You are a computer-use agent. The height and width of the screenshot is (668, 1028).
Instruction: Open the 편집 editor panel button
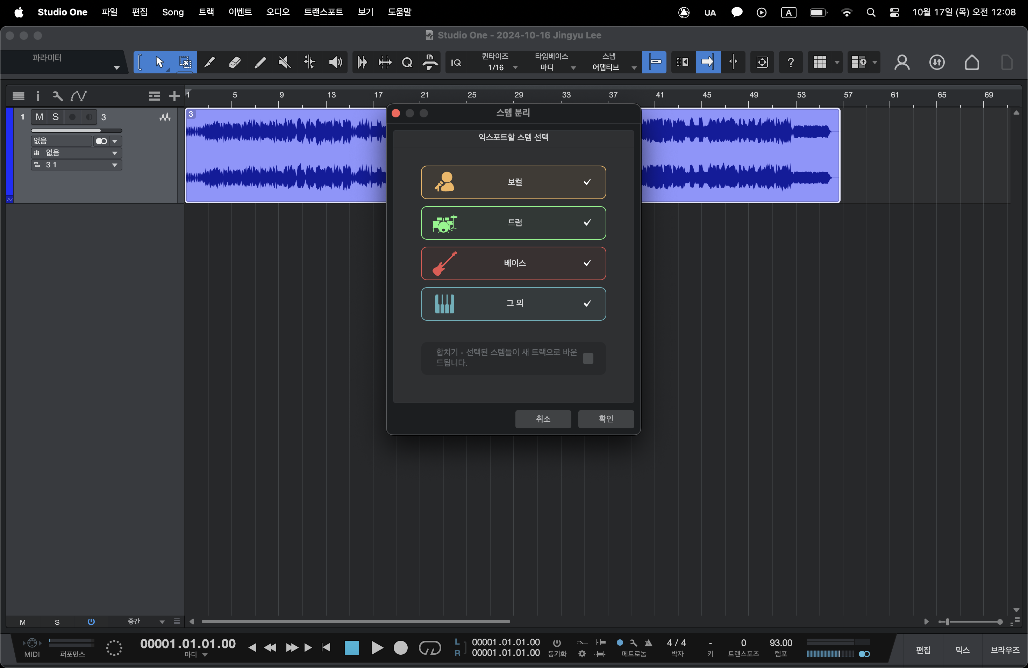[923, 650]
